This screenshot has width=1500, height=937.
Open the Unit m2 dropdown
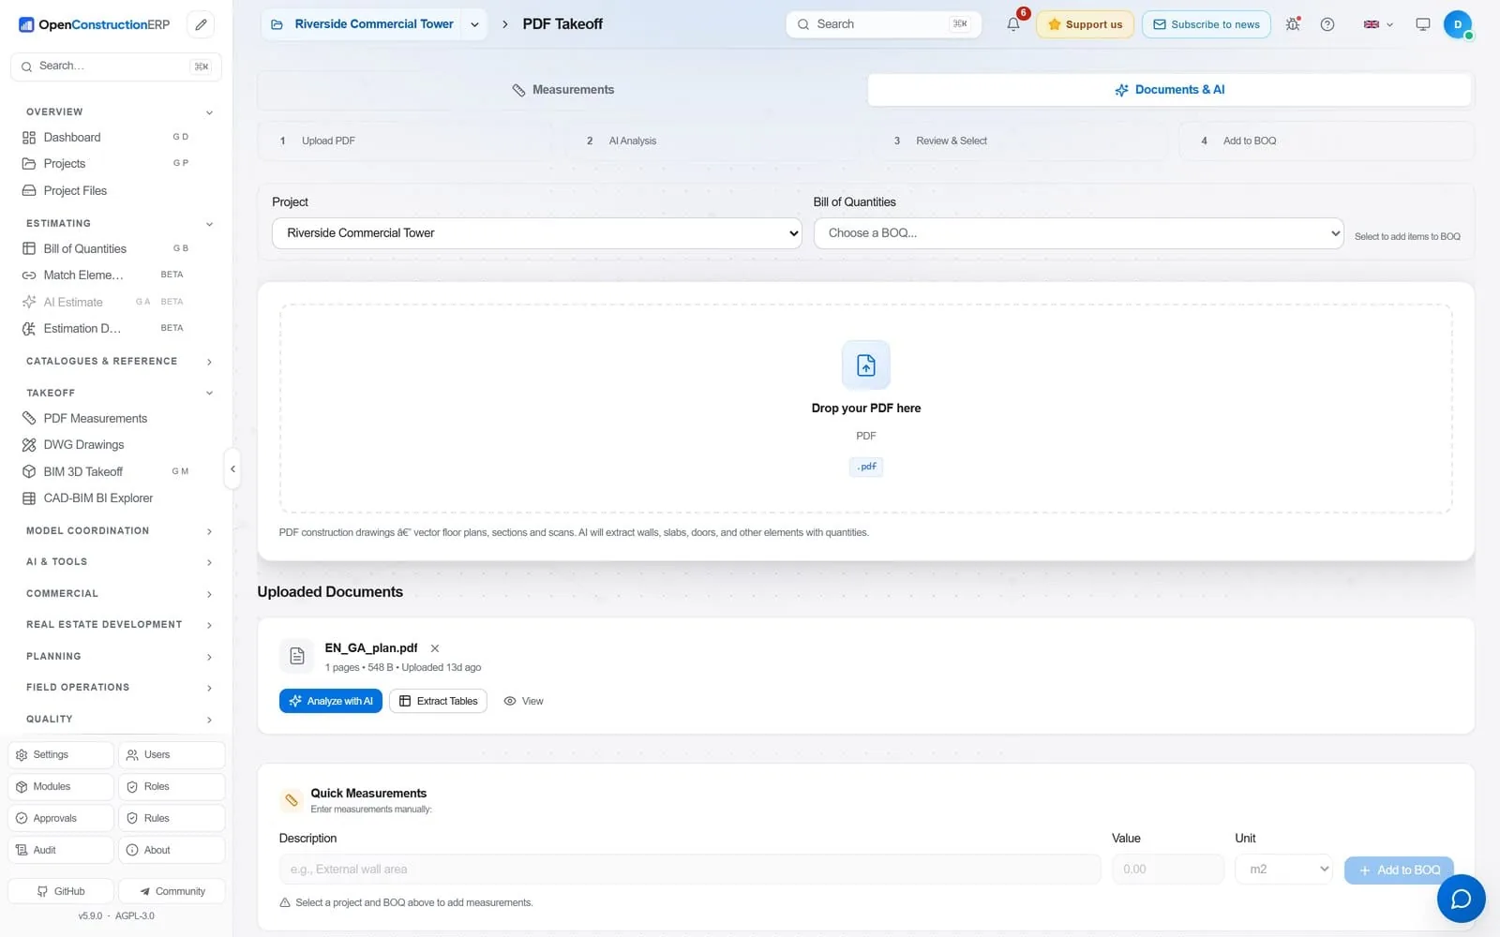tap(1283, 870)
